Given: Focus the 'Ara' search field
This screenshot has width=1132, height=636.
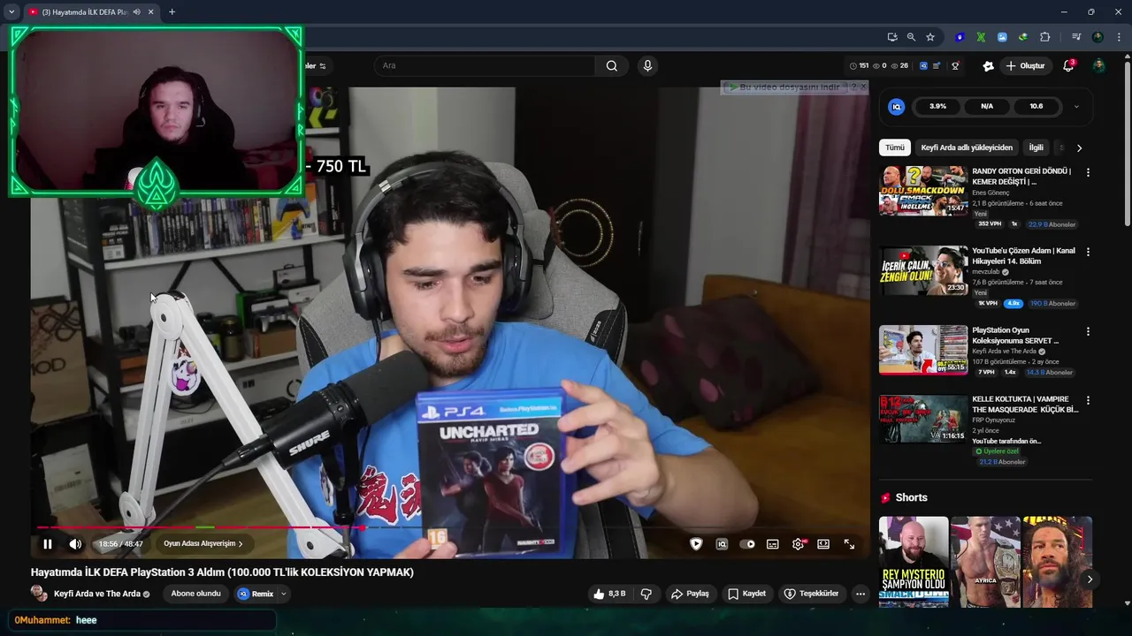Looking at the screenshot, I should coord(485,65).
